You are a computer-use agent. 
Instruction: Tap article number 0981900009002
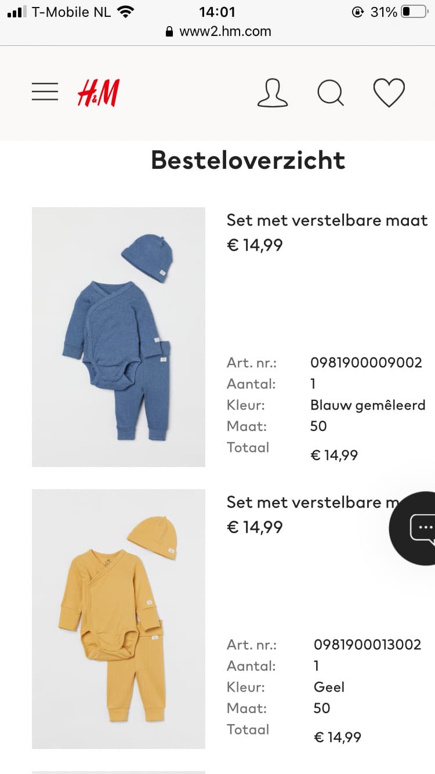pos(366,363)
